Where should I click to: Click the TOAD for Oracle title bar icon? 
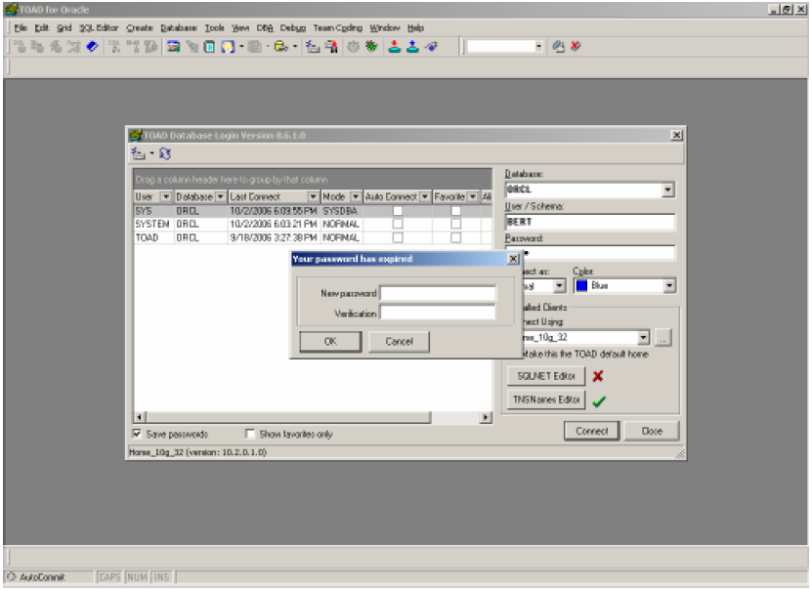tap(12, 10)
